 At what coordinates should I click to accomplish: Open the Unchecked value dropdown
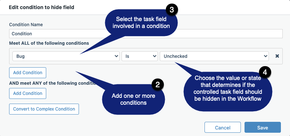(214, 56)
